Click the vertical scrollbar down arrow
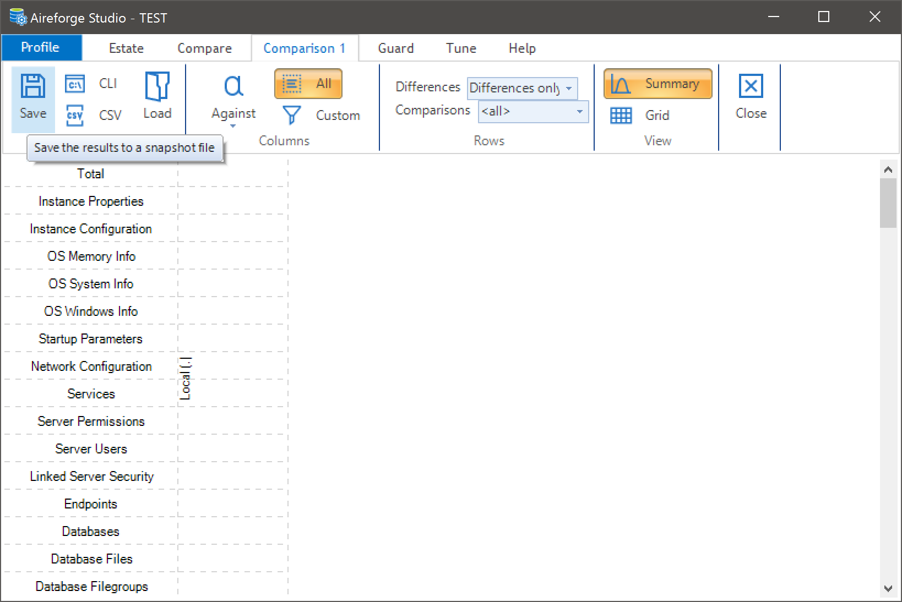The image size is (902, 602). 888,588
